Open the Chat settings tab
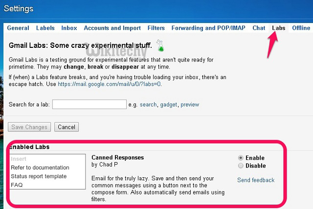Viewport: 313px width, 209px height. (259, 28)
